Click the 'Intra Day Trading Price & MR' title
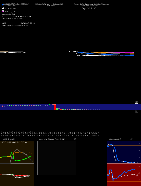 (x=52, y=139)
